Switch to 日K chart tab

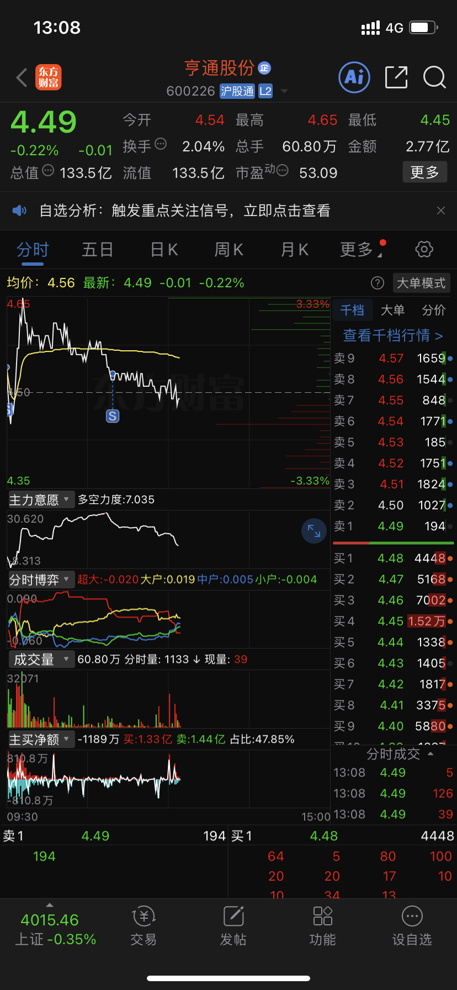click(164, 250)
